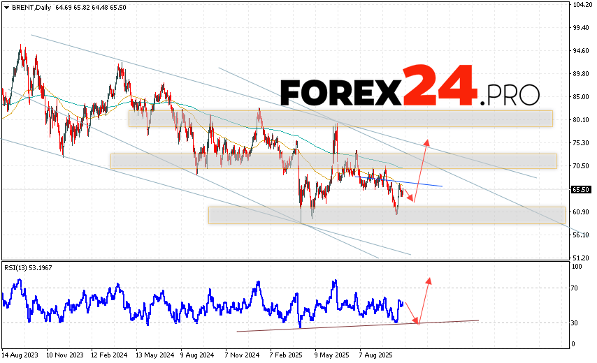
Task: Click the RSI(13) indicator label
Action: point(34,268)
